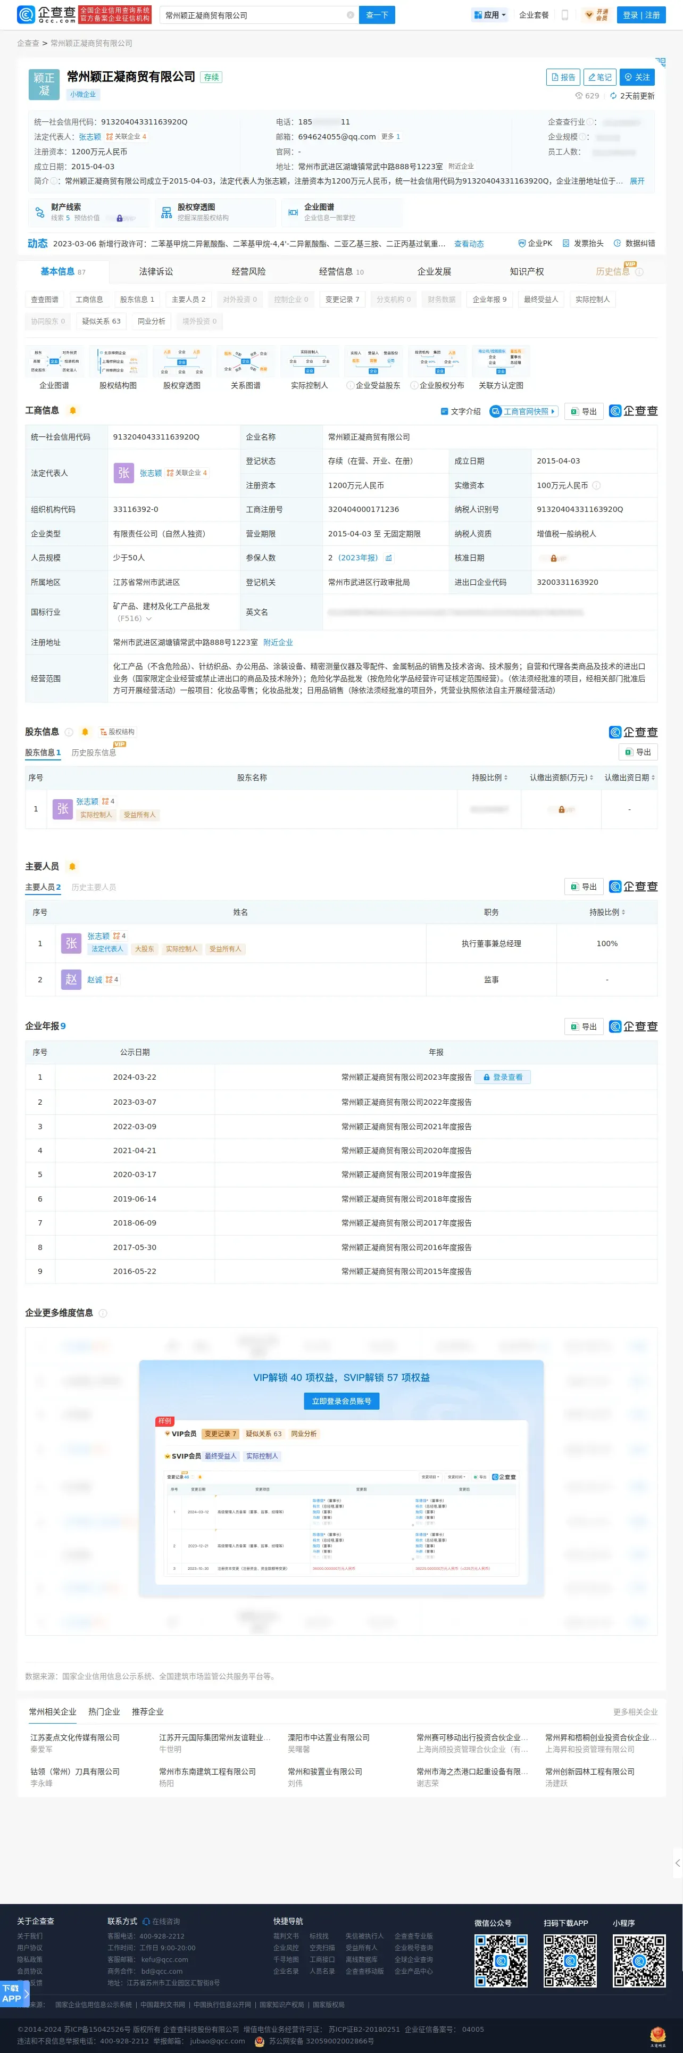
Task: Select the 历史股东信息 tab
Action: [x=93, y=752]
